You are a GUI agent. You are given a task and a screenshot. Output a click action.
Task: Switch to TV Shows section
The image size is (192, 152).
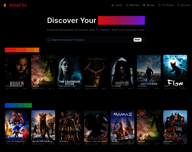point(166,5)
